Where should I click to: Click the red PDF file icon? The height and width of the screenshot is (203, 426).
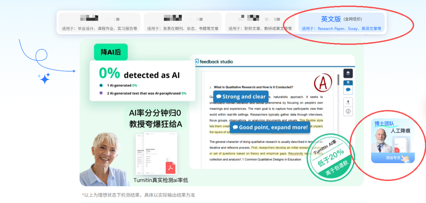pyautogui.click(x=171, y=167)
